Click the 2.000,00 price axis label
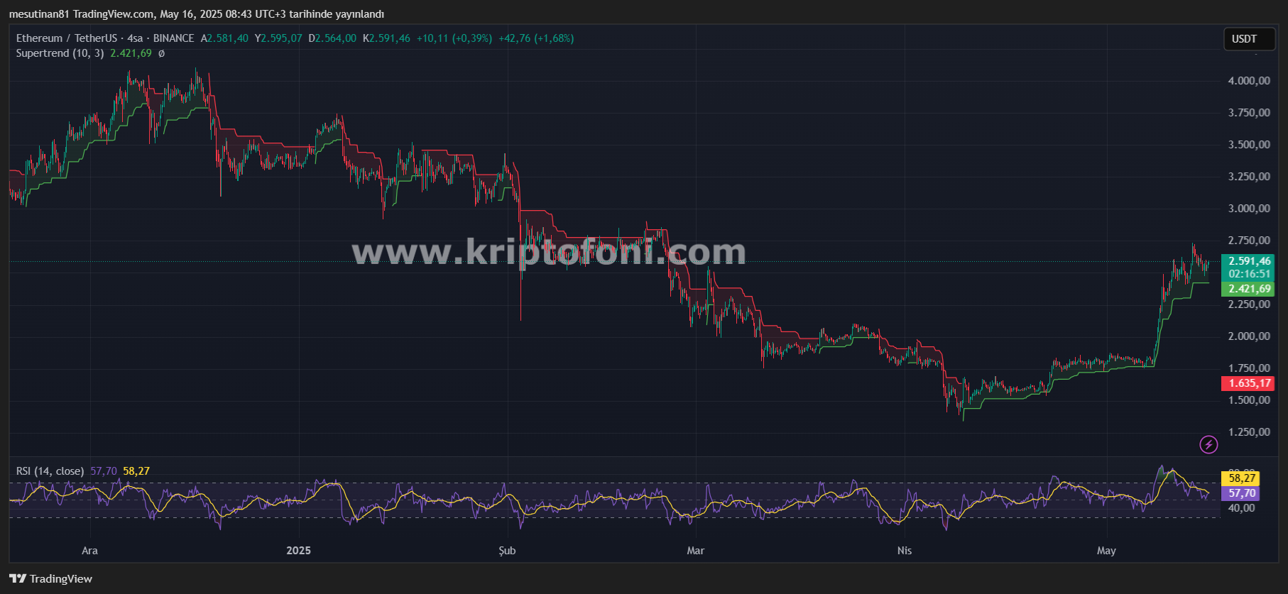This screenshot has width=1288, height=594. click(1249, 336)
